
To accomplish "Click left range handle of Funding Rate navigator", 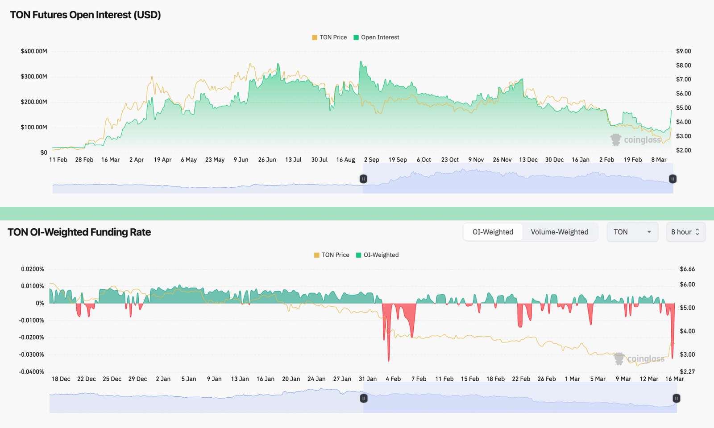I will coord(364,398).
